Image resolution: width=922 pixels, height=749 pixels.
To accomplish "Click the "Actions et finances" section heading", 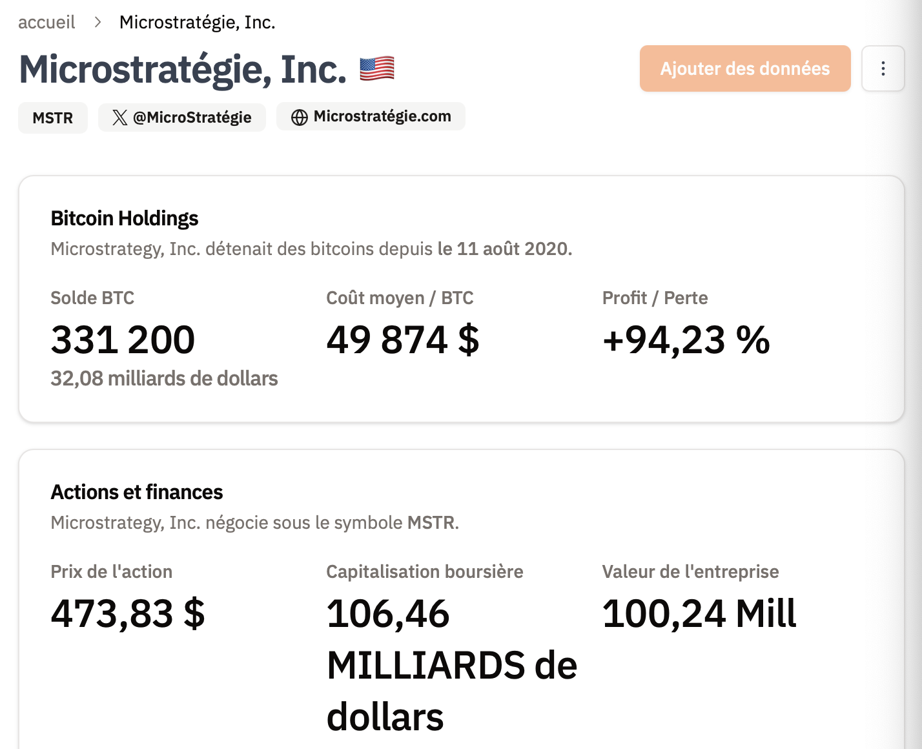I will click(x=137, y=493).
